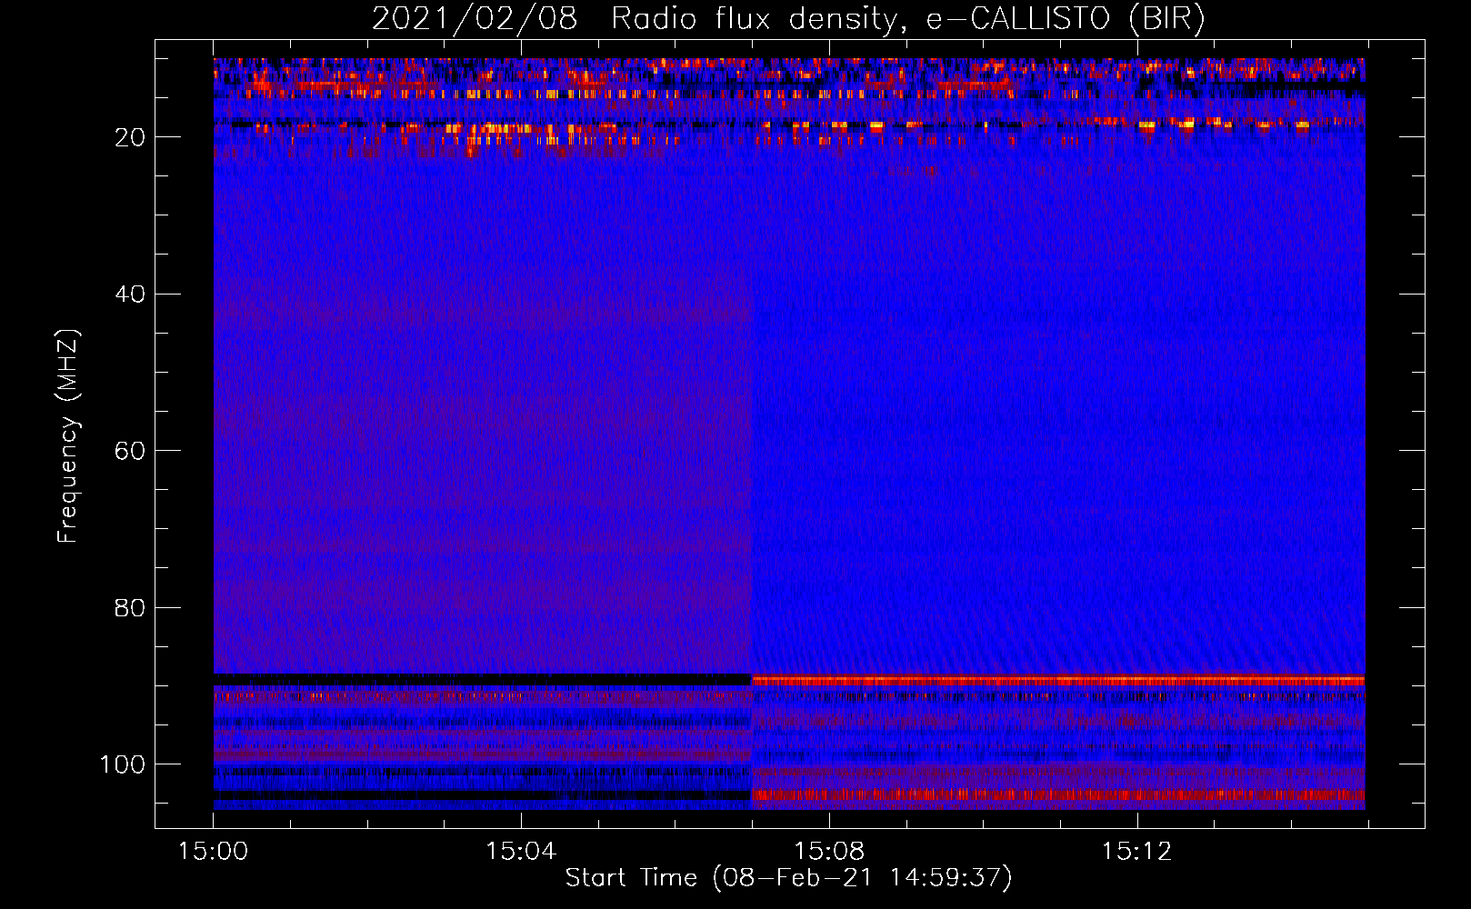Click the '15:12' time tick label
Viewport: 1471px width, 909px height.
(1137, 851)
